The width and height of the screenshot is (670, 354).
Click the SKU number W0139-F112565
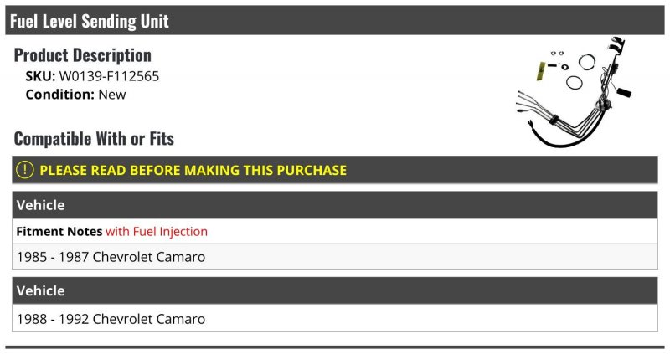[x=109, y=76]
